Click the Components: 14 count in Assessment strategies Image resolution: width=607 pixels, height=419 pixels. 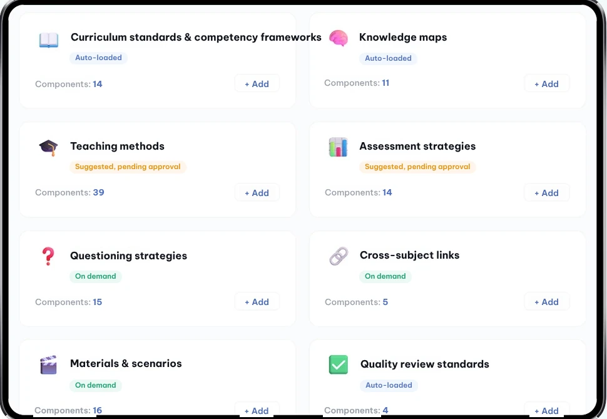[x=358, y=193]
